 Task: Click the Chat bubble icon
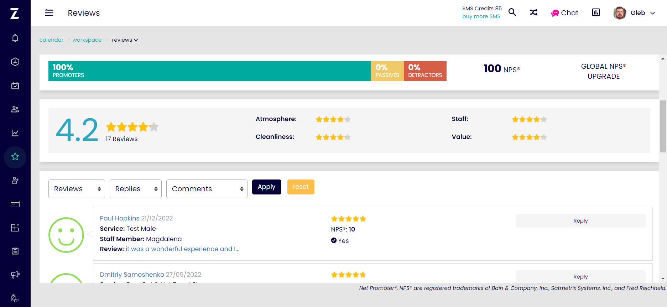(x=555, y=13)
